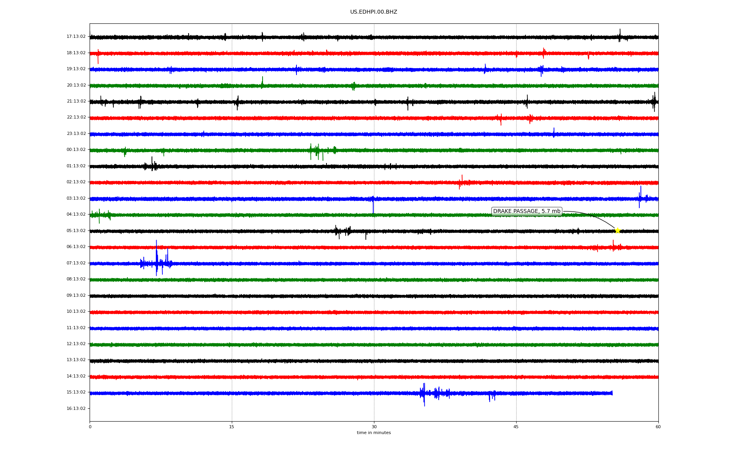The width and height of the screenshot is (748, 468).
Task: Click the x-axis tick label 60
Action: click(658, 427)
